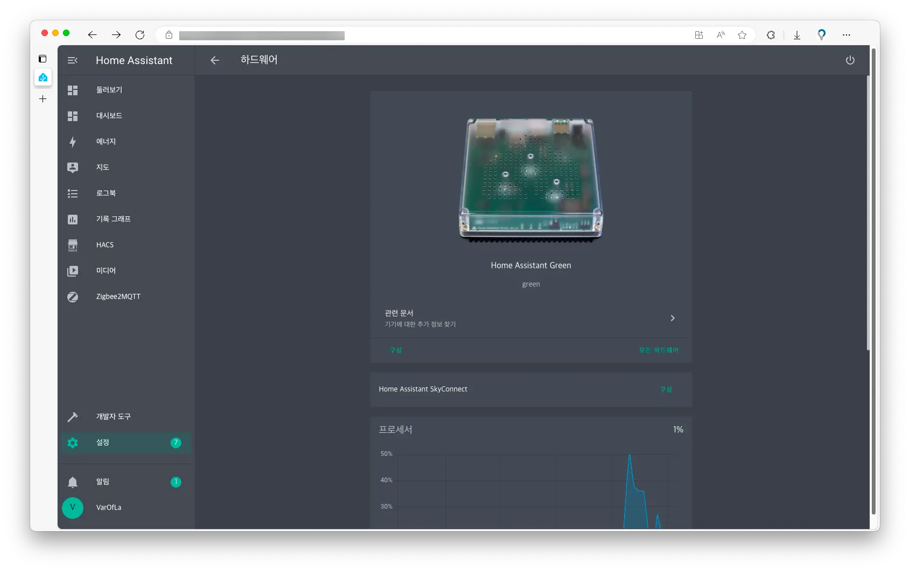Collapse the Home Assistant sidebar menu
Viewport: 910px width, 571px height.
tap(73, 60)
